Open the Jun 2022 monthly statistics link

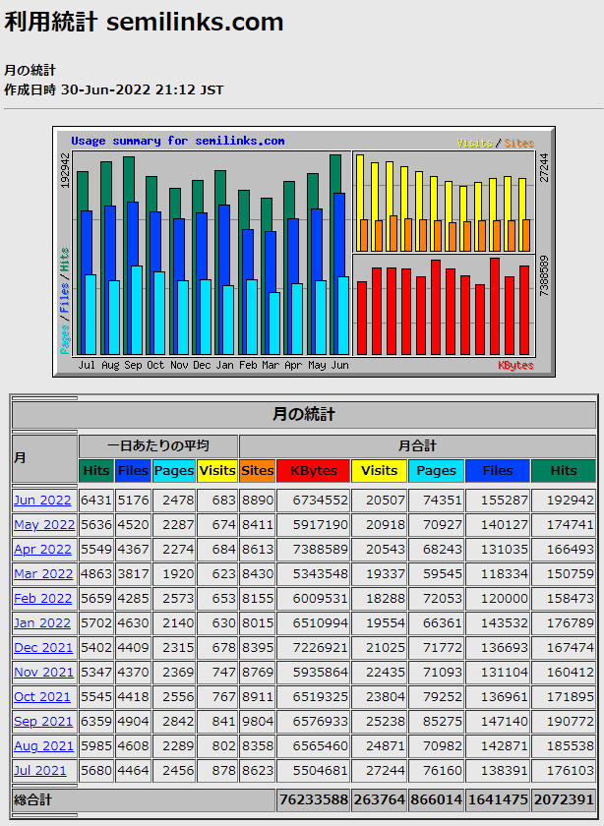(x=42, y=500)
